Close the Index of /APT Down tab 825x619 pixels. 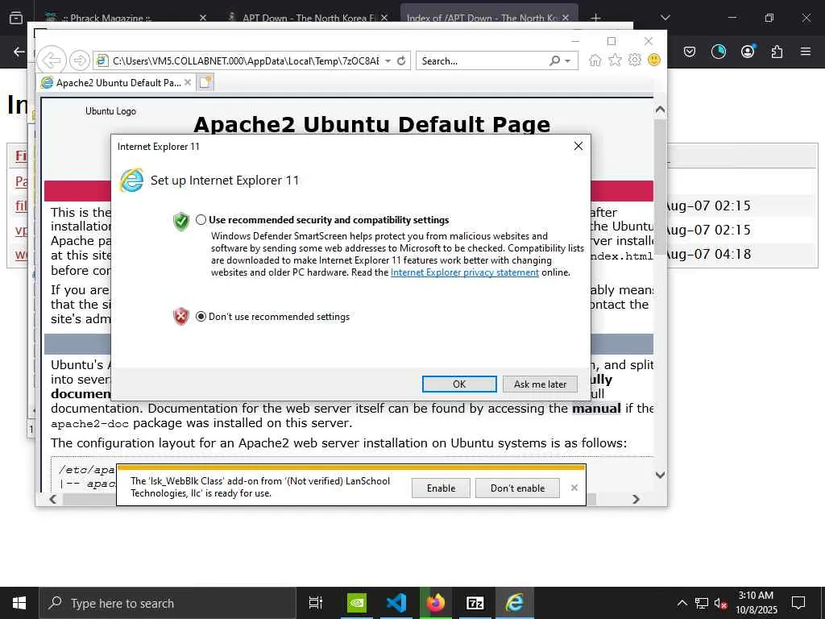[x=565, y=18]
